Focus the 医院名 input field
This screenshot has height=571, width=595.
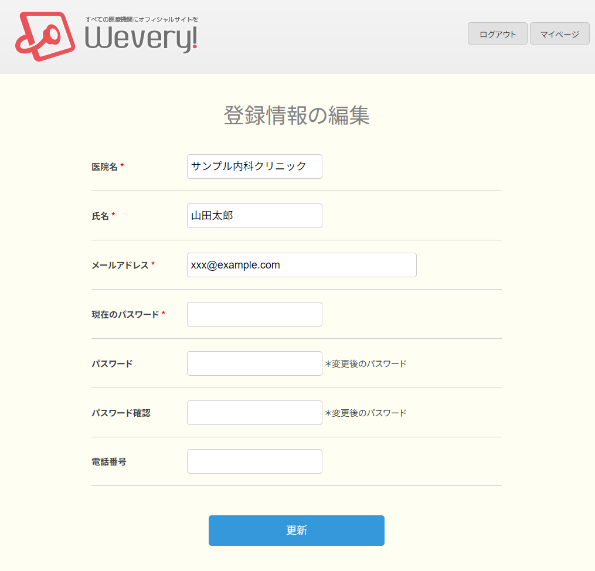pyautogui.click(x=254, y=166)
